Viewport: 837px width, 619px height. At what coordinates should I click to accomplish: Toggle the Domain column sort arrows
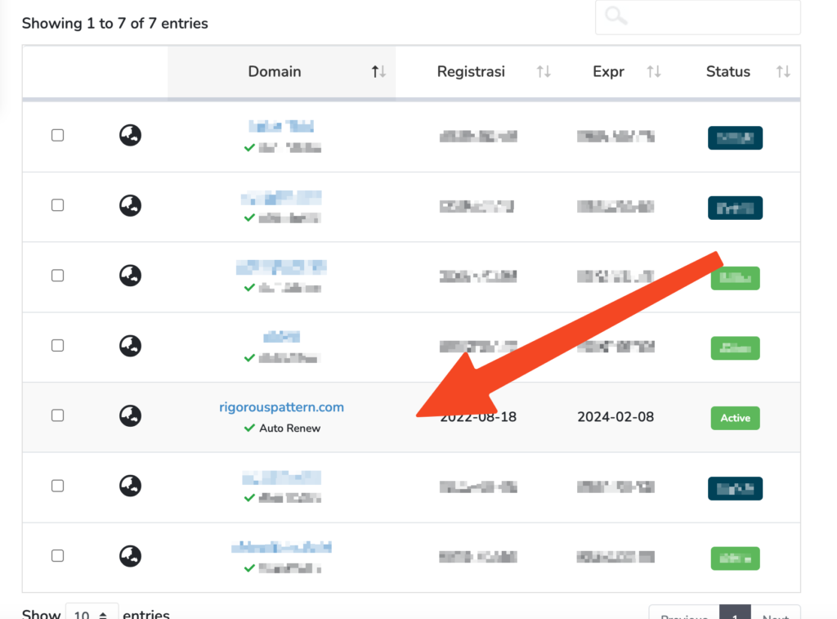point(378,71)
